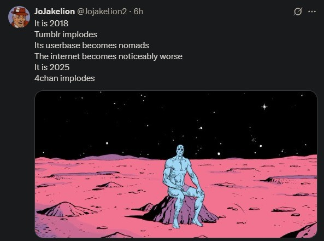This screenshot has height=241, width=324.
Task: Click the "Tumblr implodes" line of the post
Action: 66,35
